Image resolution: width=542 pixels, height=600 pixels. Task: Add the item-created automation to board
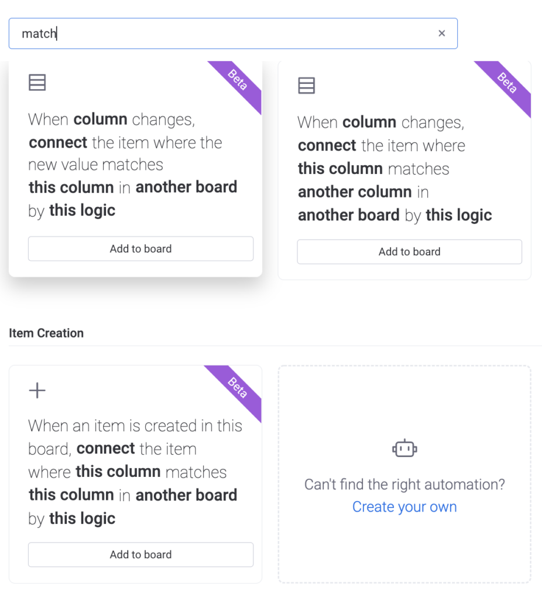point(140,554)
